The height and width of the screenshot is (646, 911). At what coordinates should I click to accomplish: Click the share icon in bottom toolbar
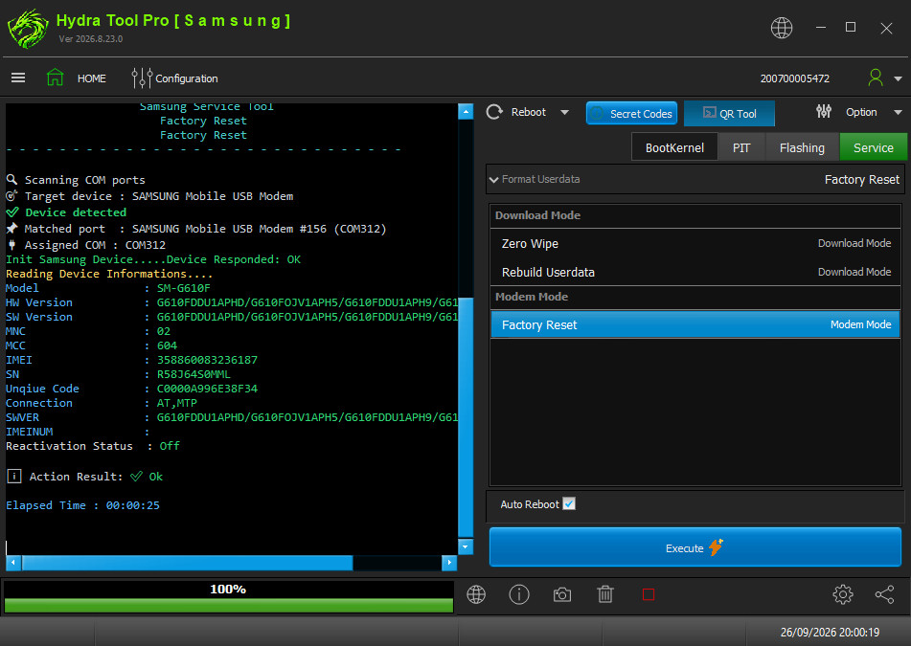(x=884, y=594)
